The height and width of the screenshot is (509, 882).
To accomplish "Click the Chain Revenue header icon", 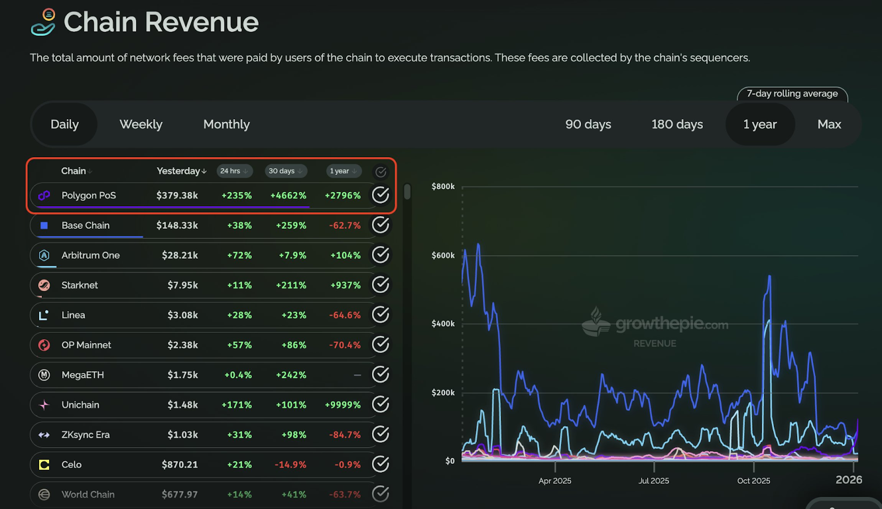I will (44, 22).
